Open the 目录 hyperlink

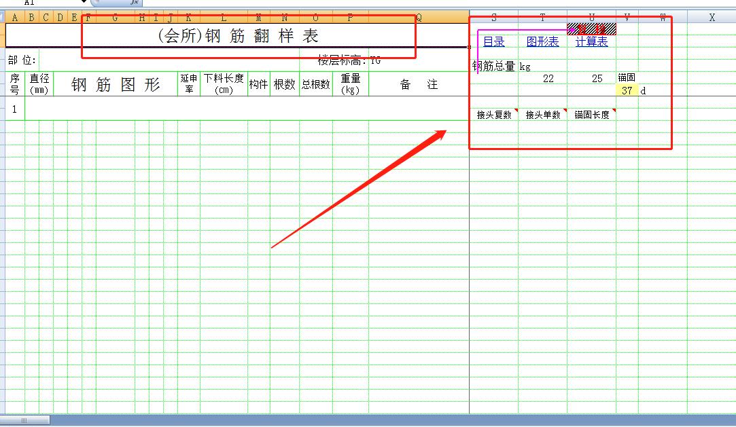coord(493,42)
